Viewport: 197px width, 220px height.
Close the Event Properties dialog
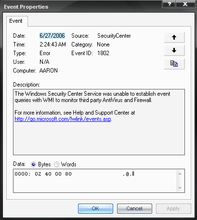tap(185, 4)
